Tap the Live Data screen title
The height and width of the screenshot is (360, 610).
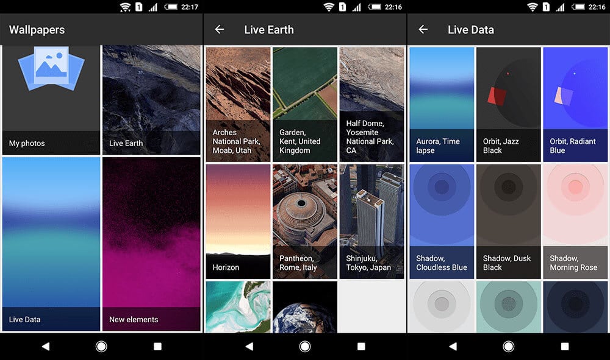pyautogui.click(x=471, y=30)
